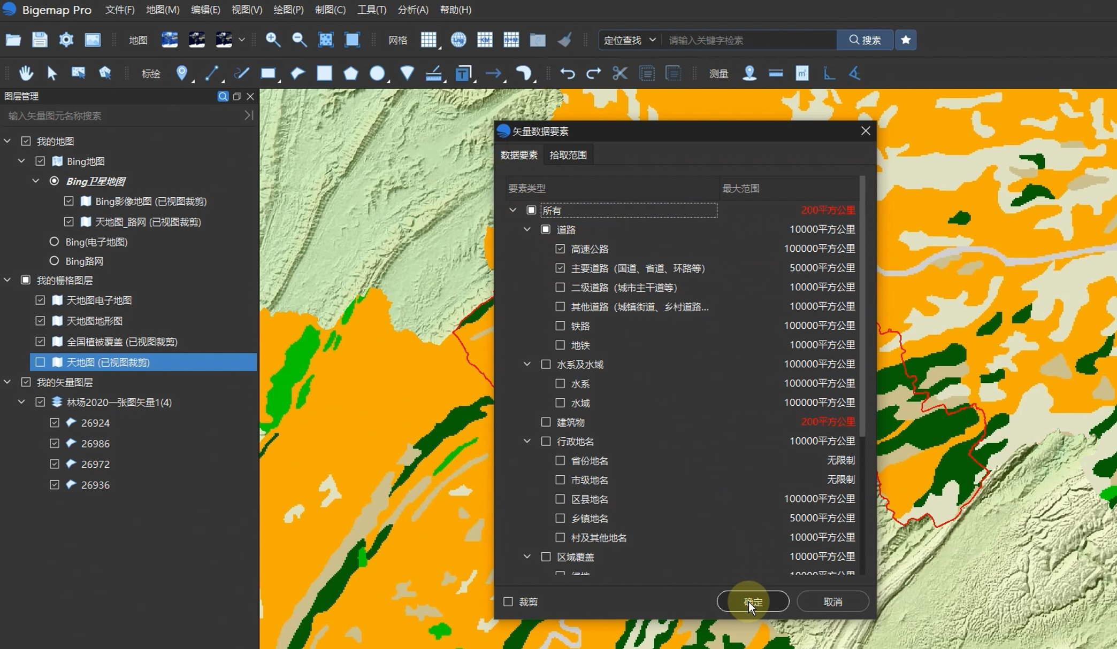
Task: Select the arrow drawing tool
Action: [x=494, y=73]
